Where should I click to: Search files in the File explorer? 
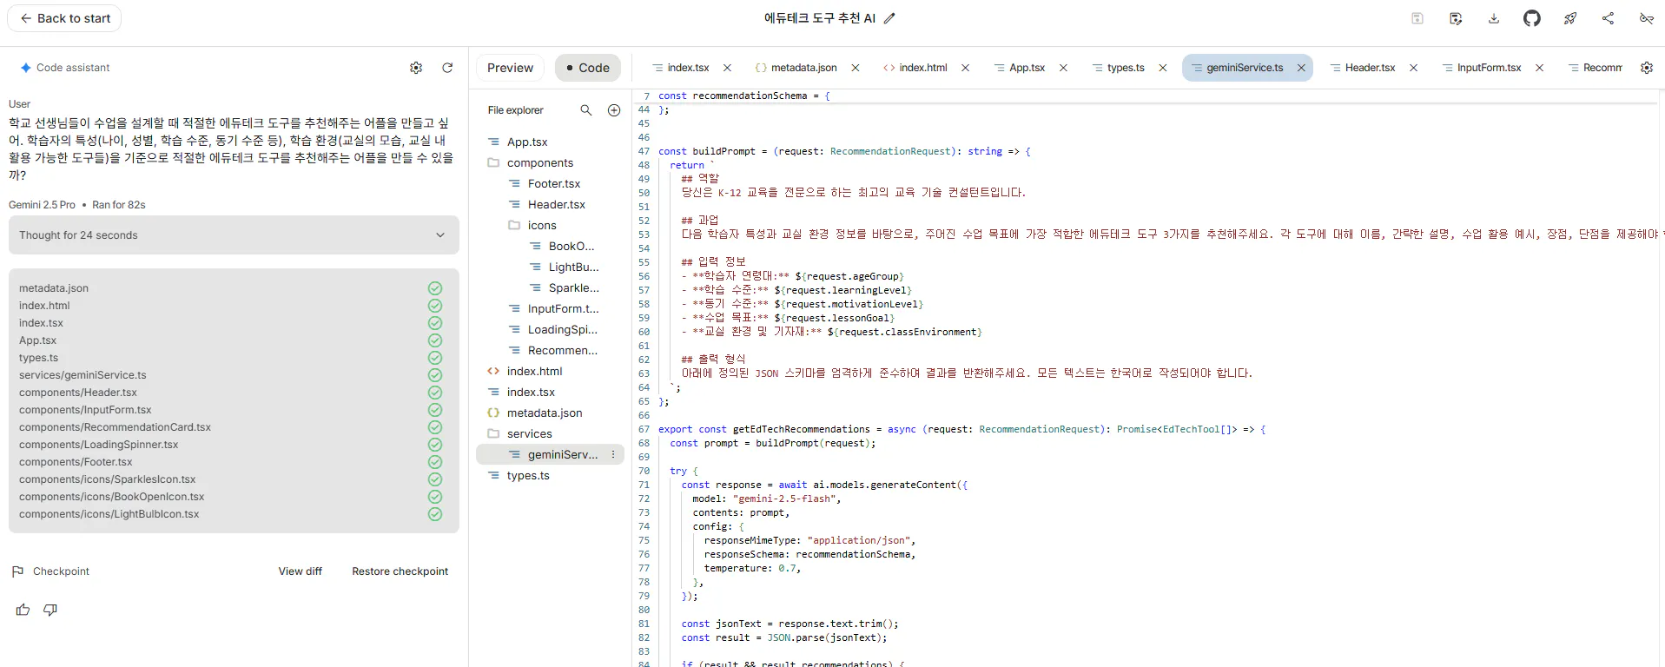(x=586, y=110)
